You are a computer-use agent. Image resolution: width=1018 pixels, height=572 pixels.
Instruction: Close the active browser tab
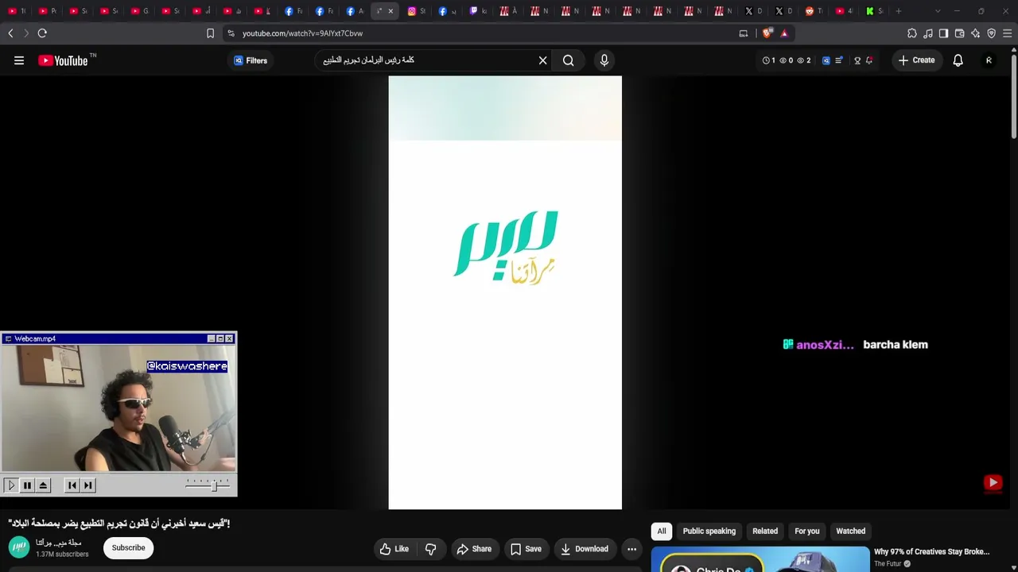click(x=390, y=11)
